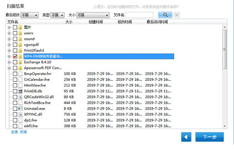Click the Uninstall.exe file icon
This screenshot has height=156, width=234.
20,109
